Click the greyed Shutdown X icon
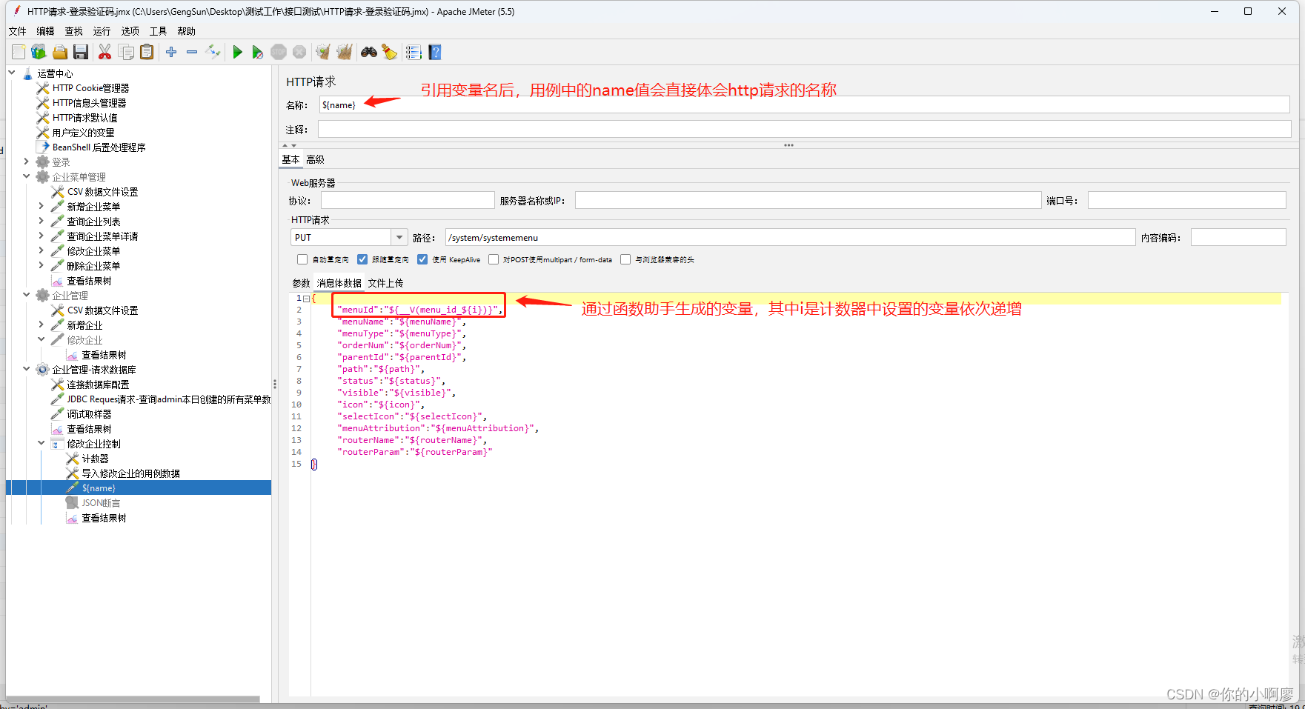Image resolution: width=1305 pixels, height=709 pixels. [299, 52]
